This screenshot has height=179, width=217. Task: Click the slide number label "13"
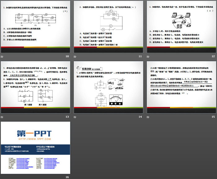(x=67, y=117)
